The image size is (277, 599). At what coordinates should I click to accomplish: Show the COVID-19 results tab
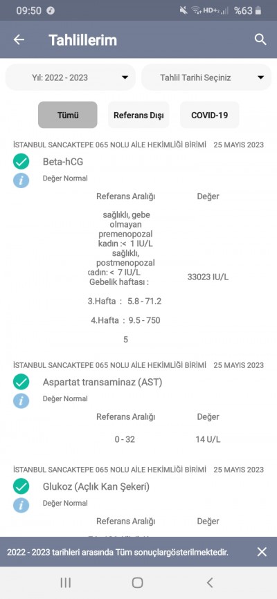[210, 115]
